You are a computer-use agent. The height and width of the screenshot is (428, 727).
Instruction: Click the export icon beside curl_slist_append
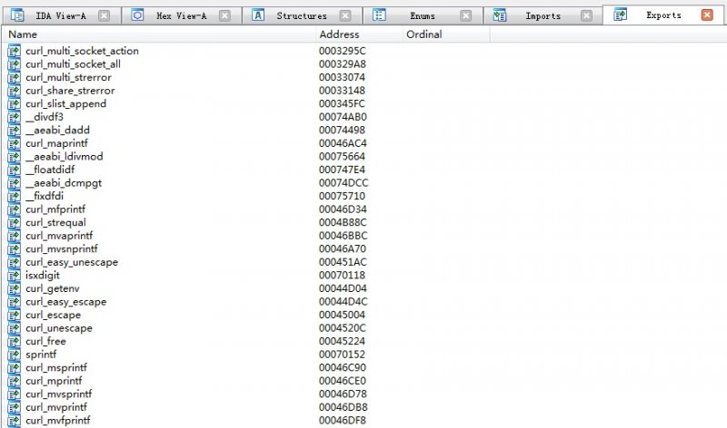coord(15,103)
